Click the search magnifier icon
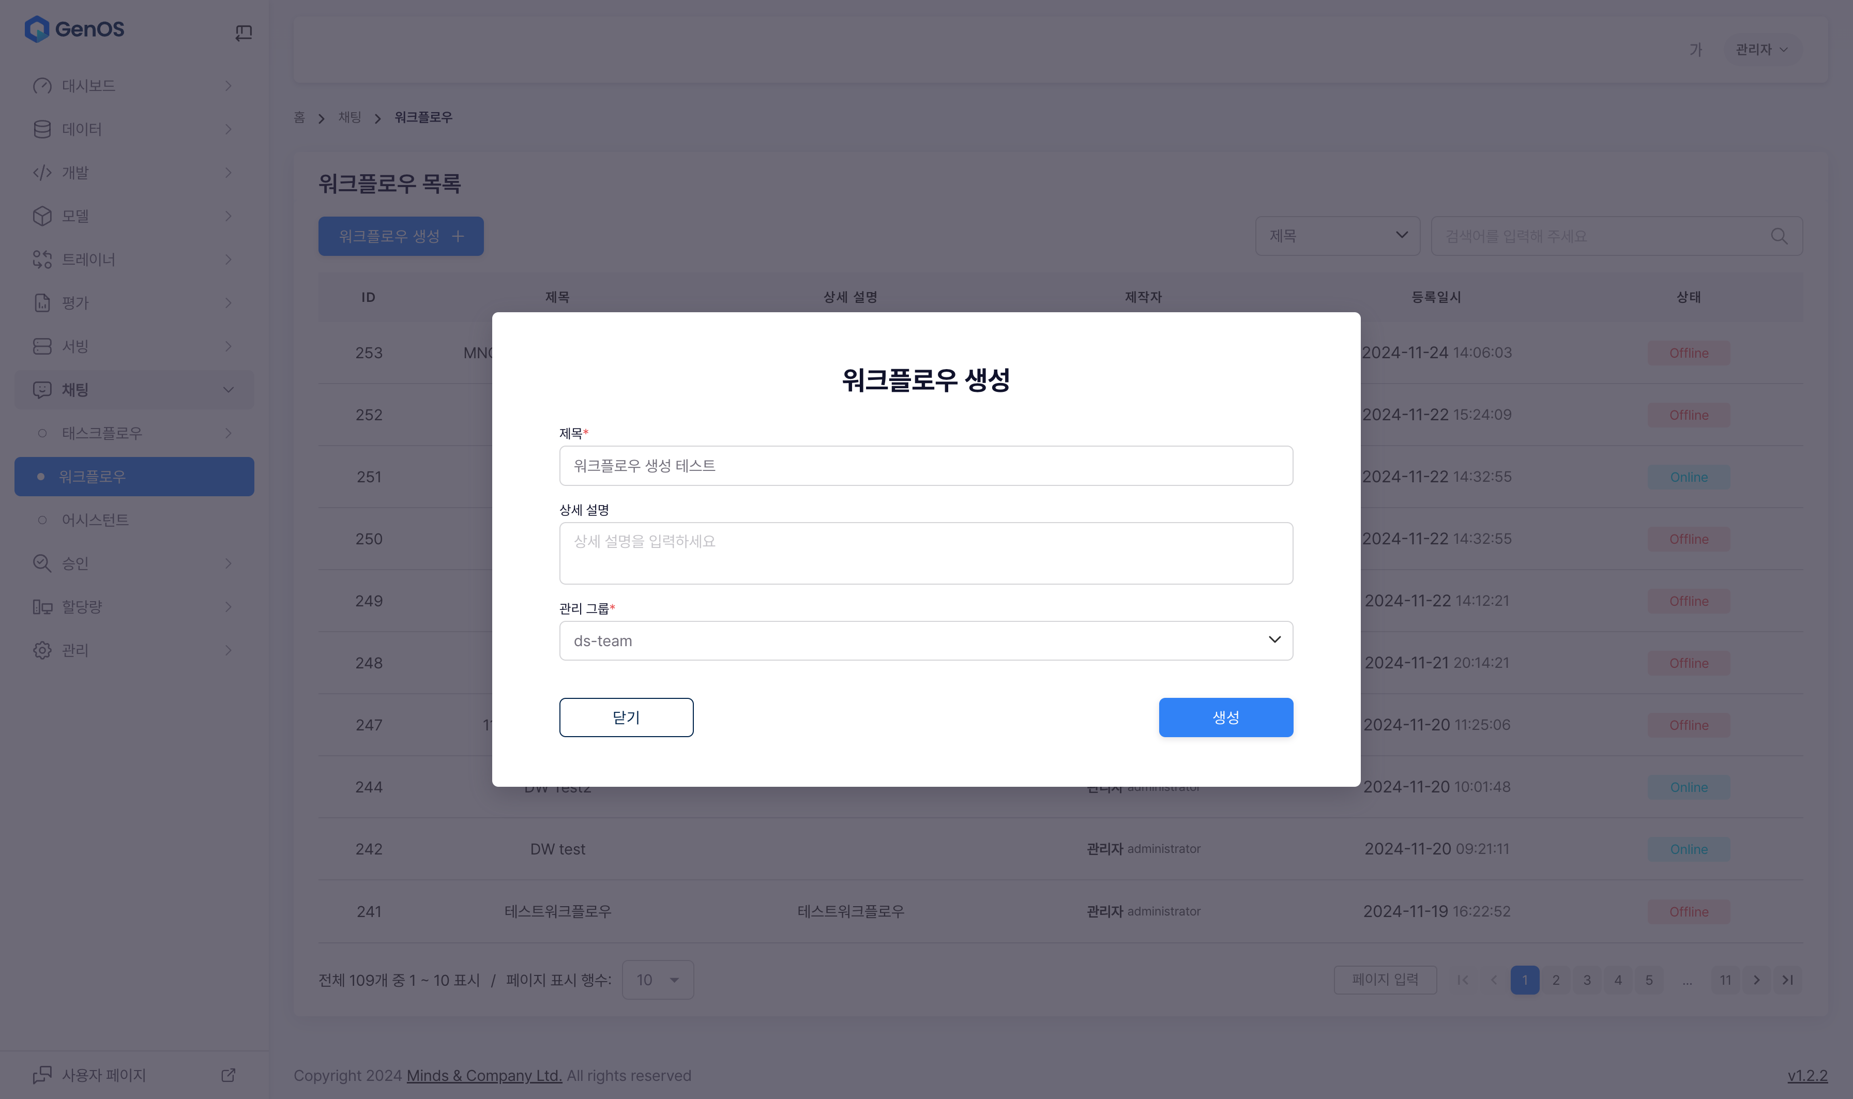Screen dimensions: 1853x1099 tap(1779, 236)
